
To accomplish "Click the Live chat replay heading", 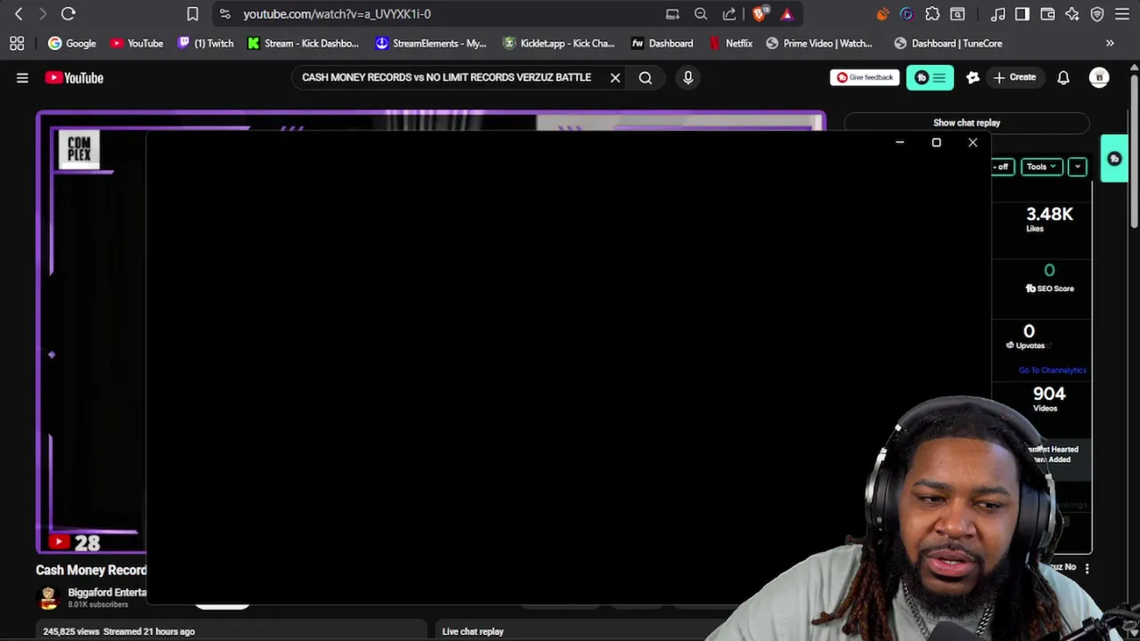I will (x=473, y=631).
